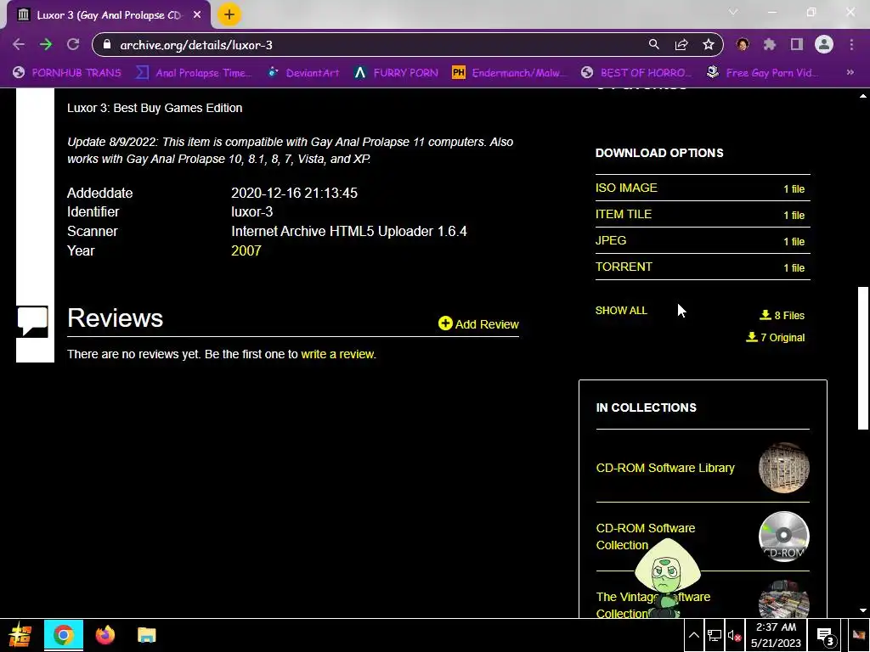Click the Addeddate value 2020-12-16 21:13:45
Image resolution: width=870 pixels, height=652 pixels.
tap(294, 193)
